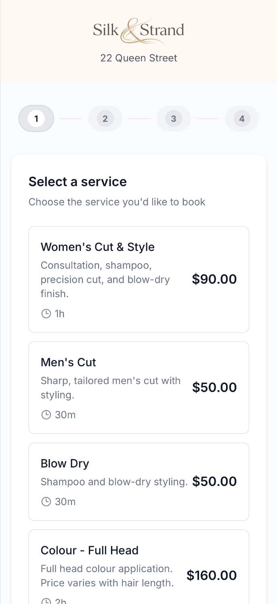
Task: Click the 1h duration label under Women's Cut
Action: point(60,313)
